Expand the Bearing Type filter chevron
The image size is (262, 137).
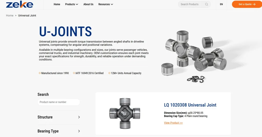79,131
